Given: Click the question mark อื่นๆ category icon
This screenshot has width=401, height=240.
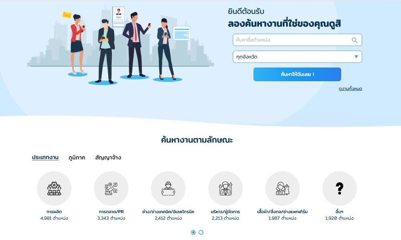Looking at the screenshot, I should [339, 188].
